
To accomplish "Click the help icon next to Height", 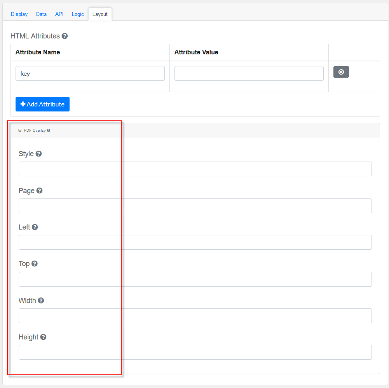I will tap(43, 337).
